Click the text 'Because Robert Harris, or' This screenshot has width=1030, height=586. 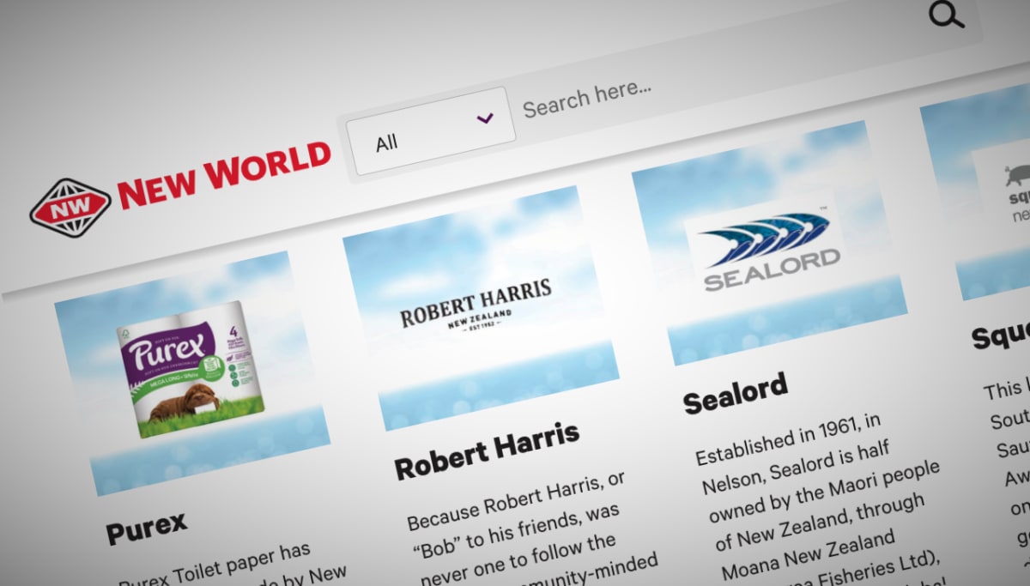(516, 499)
